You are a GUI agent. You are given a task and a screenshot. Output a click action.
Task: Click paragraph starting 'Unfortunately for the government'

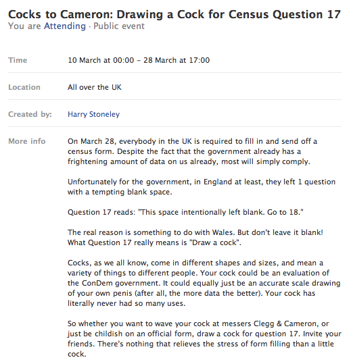(202, 186)
